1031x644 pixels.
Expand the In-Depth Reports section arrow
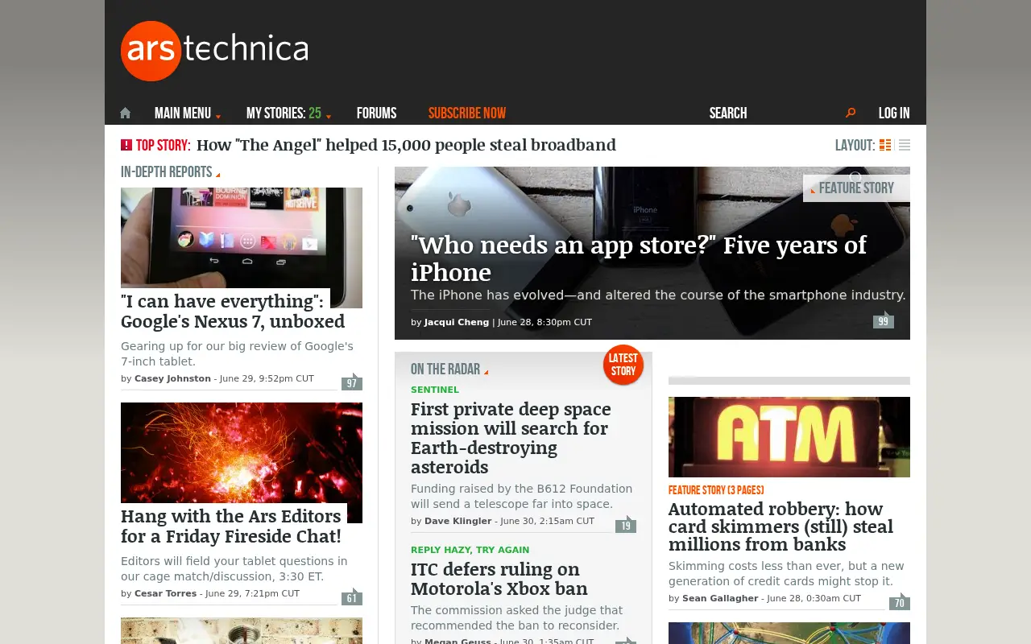click(217, 174)
